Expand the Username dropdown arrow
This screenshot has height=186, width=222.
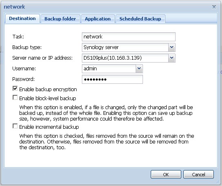[139, 69]
